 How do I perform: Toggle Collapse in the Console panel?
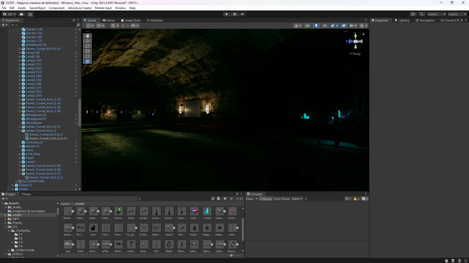pos(265,199)
